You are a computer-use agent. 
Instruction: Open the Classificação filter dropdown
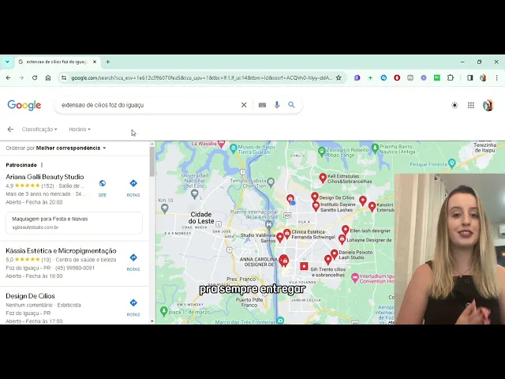coord(39,129)
